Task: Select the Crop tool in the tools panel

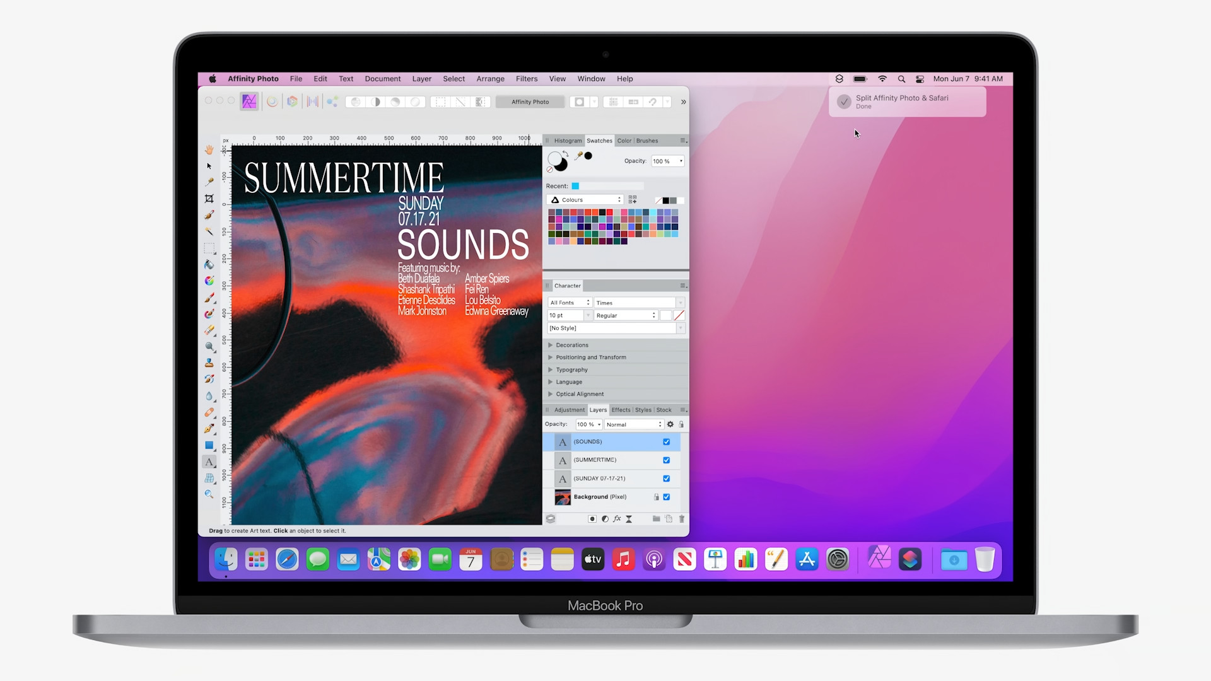Action: (x=209, y=199)
